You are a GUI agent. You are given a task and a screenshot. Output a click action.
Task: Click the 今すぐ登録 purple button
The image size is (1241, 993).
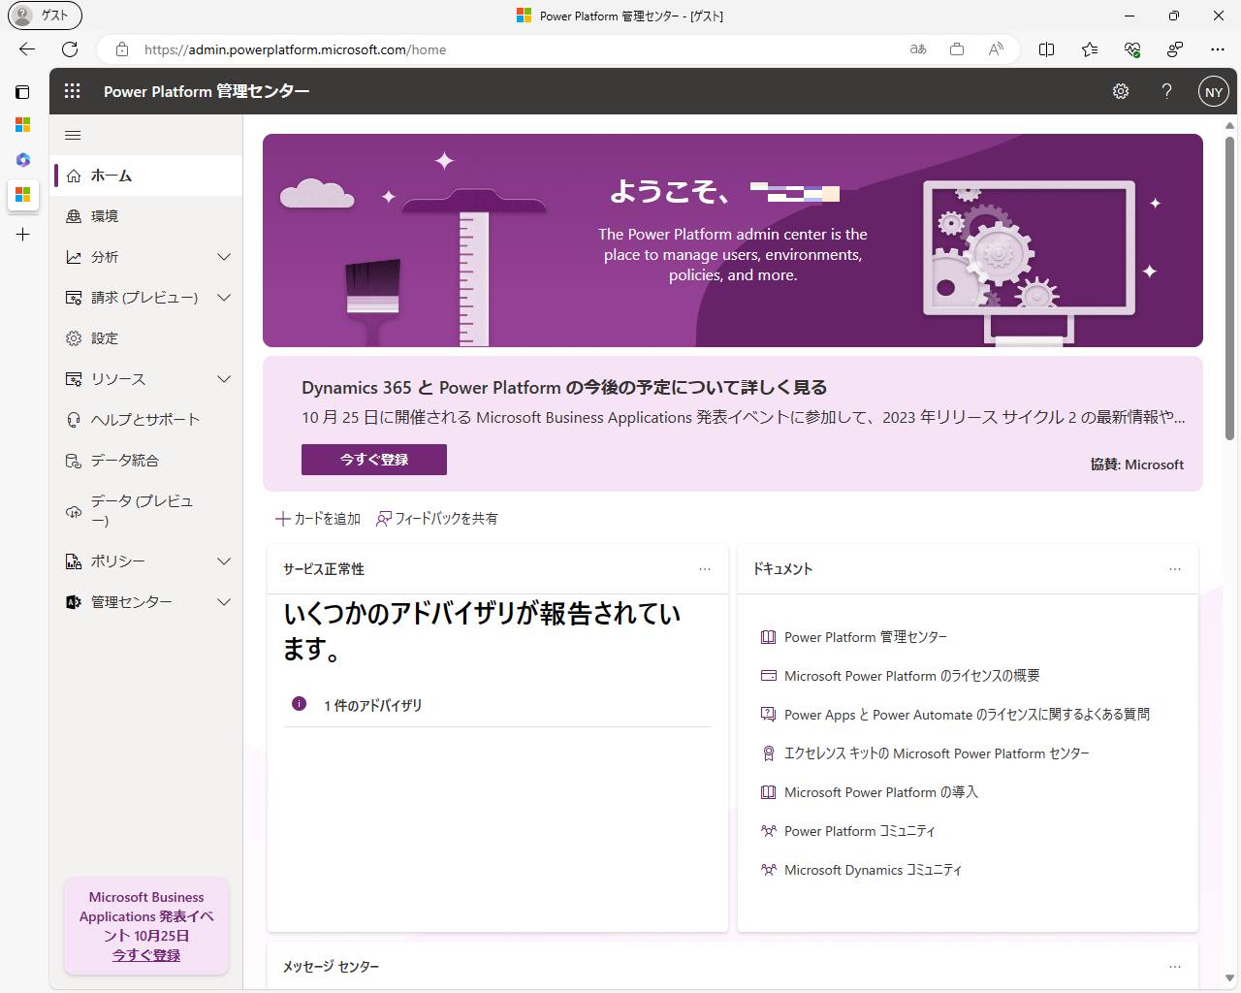(x=374, y=460)
